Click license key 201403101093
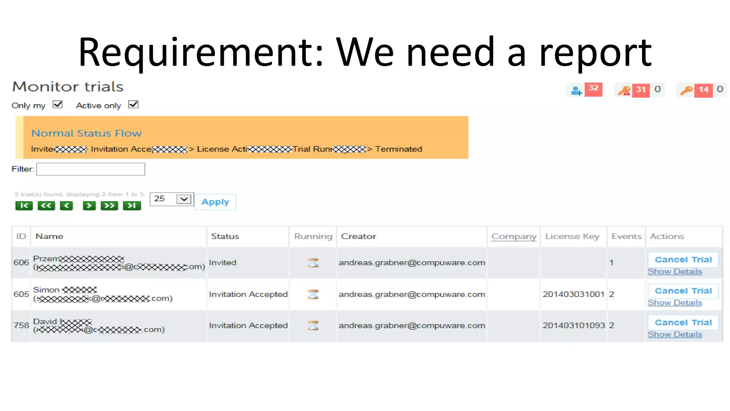Image resolution: width=730 pixels, height=411 pixels. pos(574,326)
